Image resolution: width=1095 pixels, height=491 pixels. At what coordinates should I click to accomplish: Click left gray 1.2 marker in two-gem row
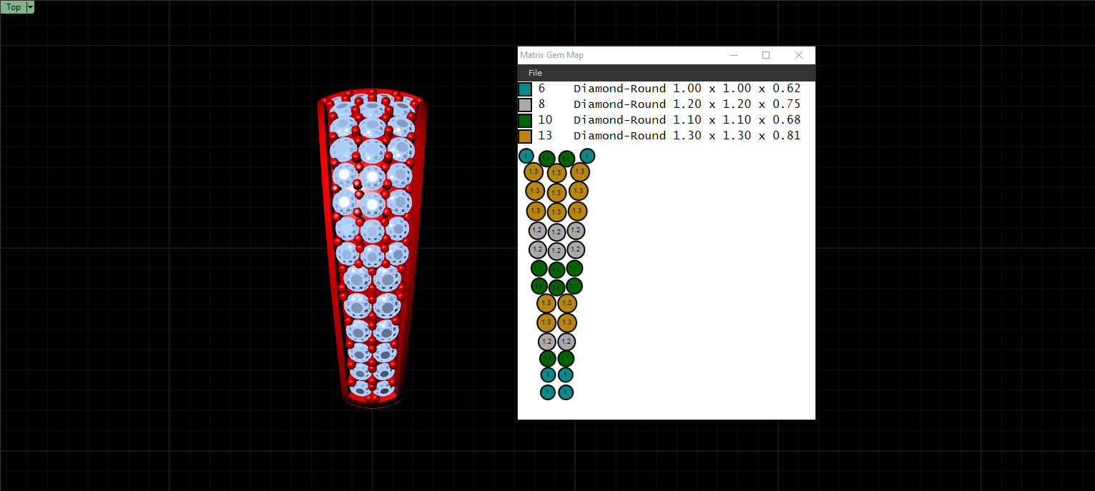coord(547,342)
